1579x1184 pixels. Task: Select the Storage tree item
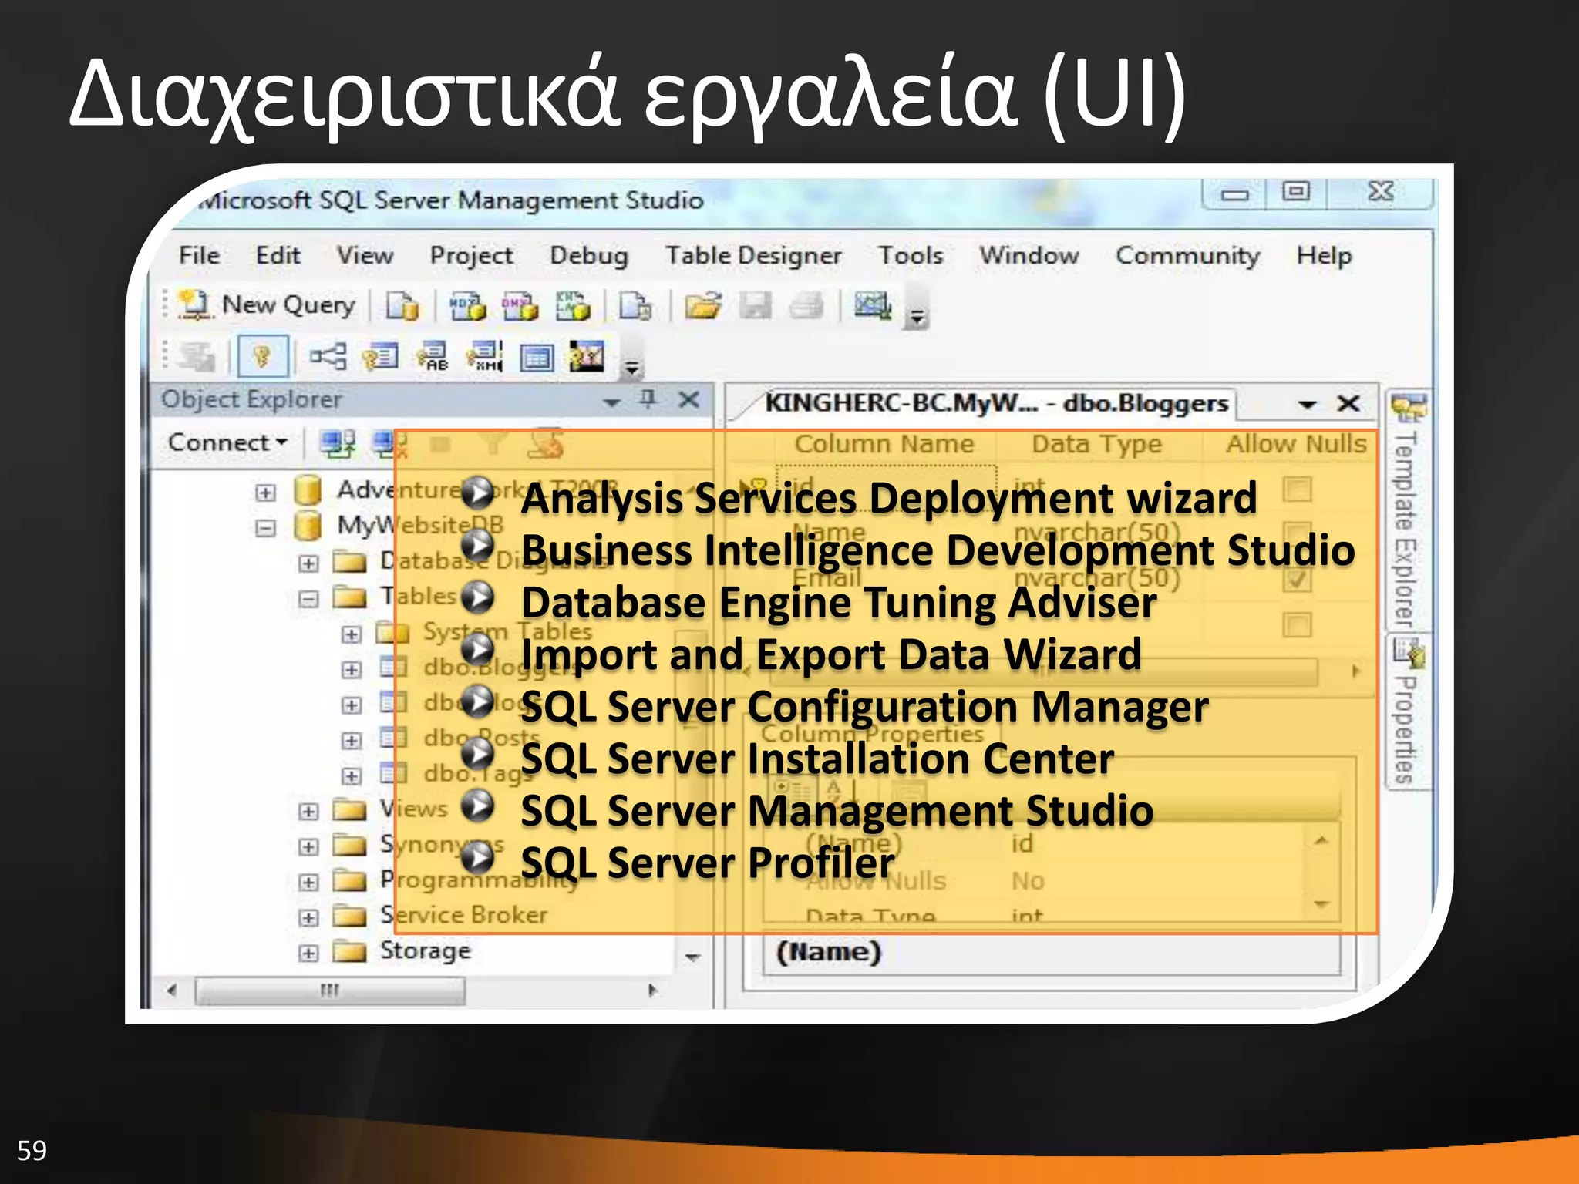[425, 951]
